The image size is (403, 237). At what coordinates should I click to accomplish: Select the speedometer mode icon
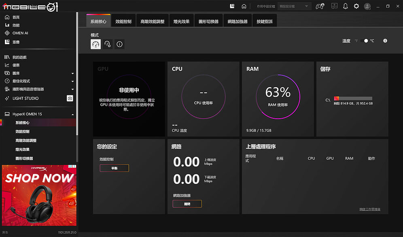(x=95, y=44)
